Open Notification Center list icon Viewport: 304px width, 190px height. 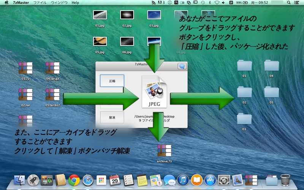296,3
